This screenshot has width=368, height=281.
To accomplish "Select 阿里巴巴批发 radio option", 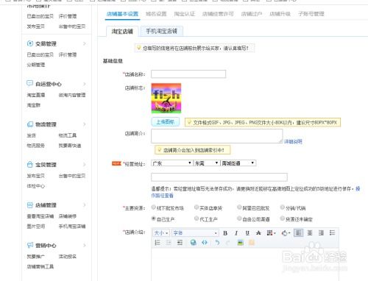I will [x=239, y=207].
